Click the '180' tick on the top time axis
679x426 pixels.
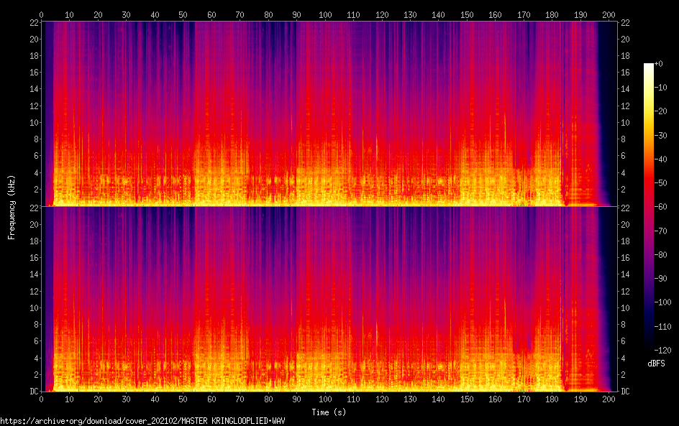tap(552, 14)
